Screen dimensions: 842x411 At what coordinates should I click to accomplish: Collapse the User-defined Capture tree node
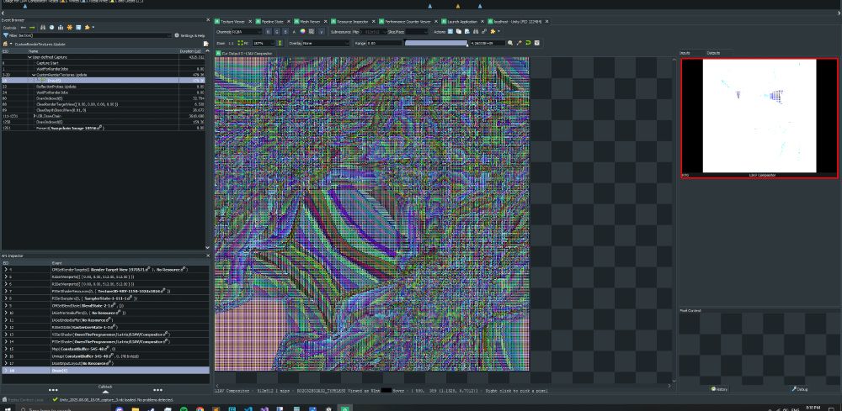click(29, 57)
